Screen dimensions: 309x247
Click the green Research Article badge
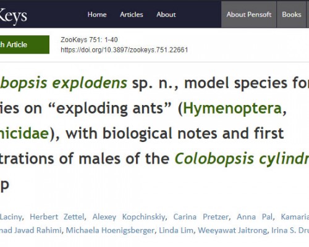click(25, 44)
